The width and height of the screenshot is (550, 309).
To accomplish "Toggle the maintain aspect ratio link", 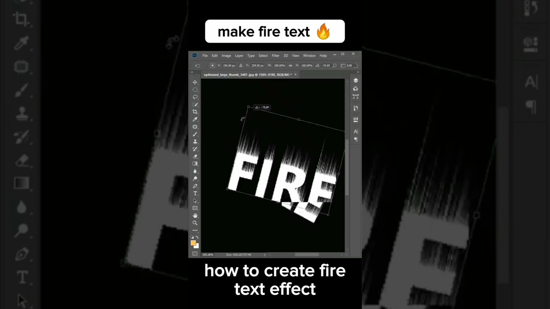I will tap(290, 65).
